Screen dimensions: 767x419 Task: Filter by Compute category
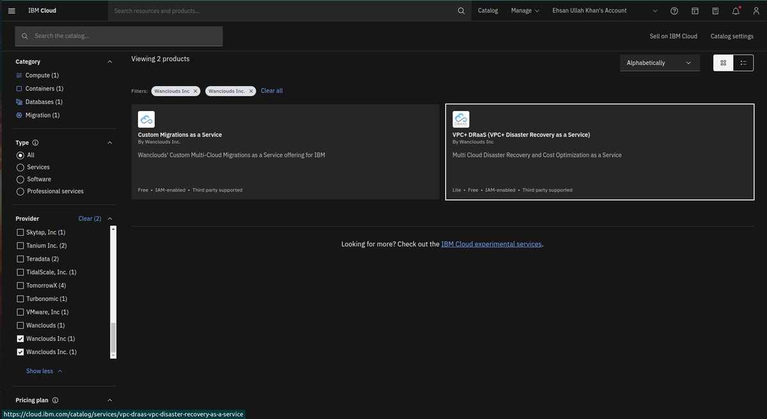42,75
